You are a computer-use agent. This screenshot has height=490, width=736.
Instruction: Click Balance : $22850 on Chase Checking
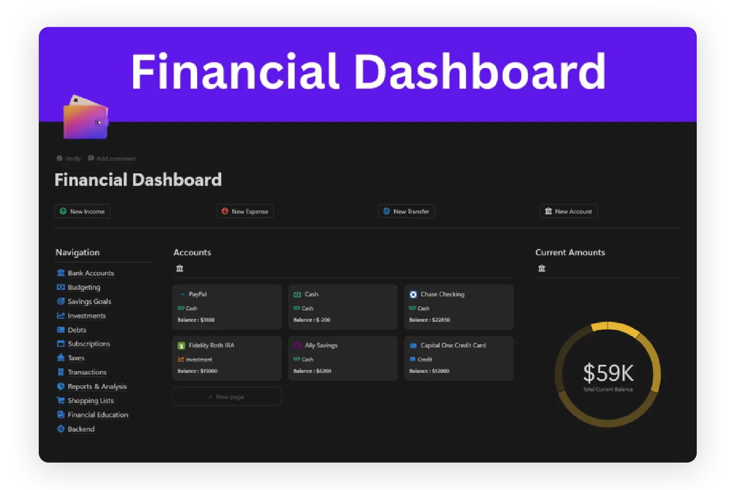(x=430, y=319)
